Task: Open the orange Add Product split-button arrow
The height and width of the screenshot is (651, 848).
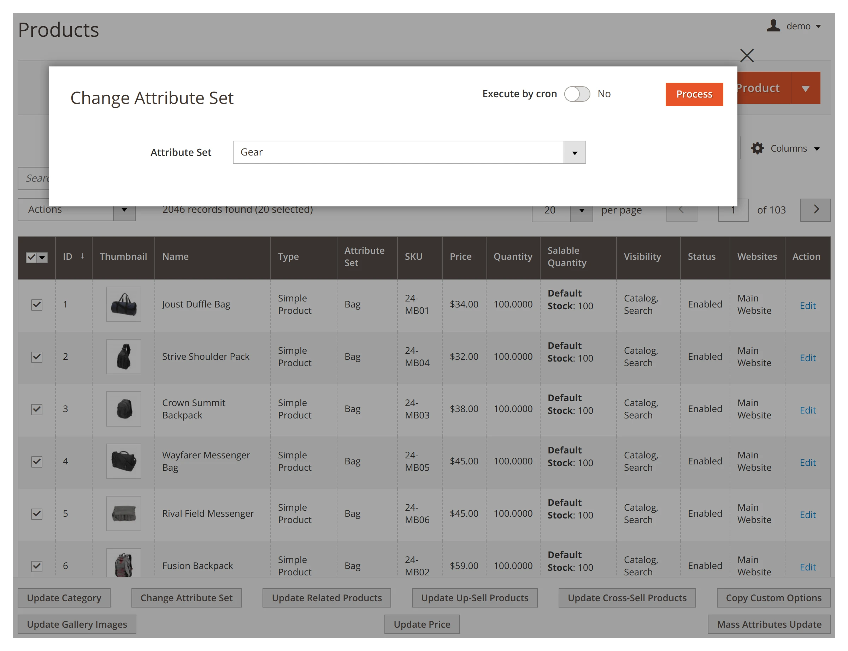Action: tap(805, 88)
